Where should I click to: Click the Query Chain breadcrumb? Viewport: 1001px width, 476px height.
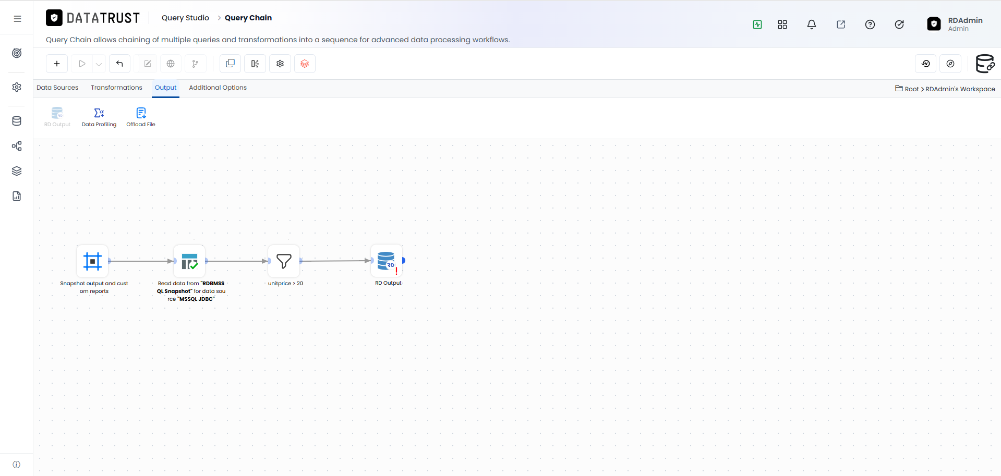(x=248, y=18)
